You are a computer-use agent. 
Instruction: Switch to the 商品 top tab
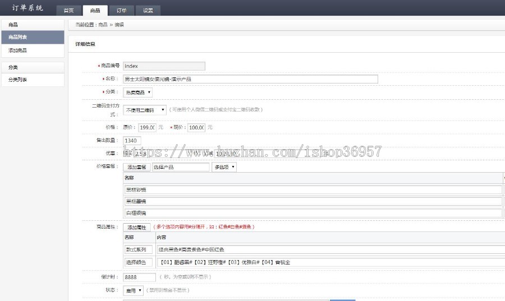[95, 11]
